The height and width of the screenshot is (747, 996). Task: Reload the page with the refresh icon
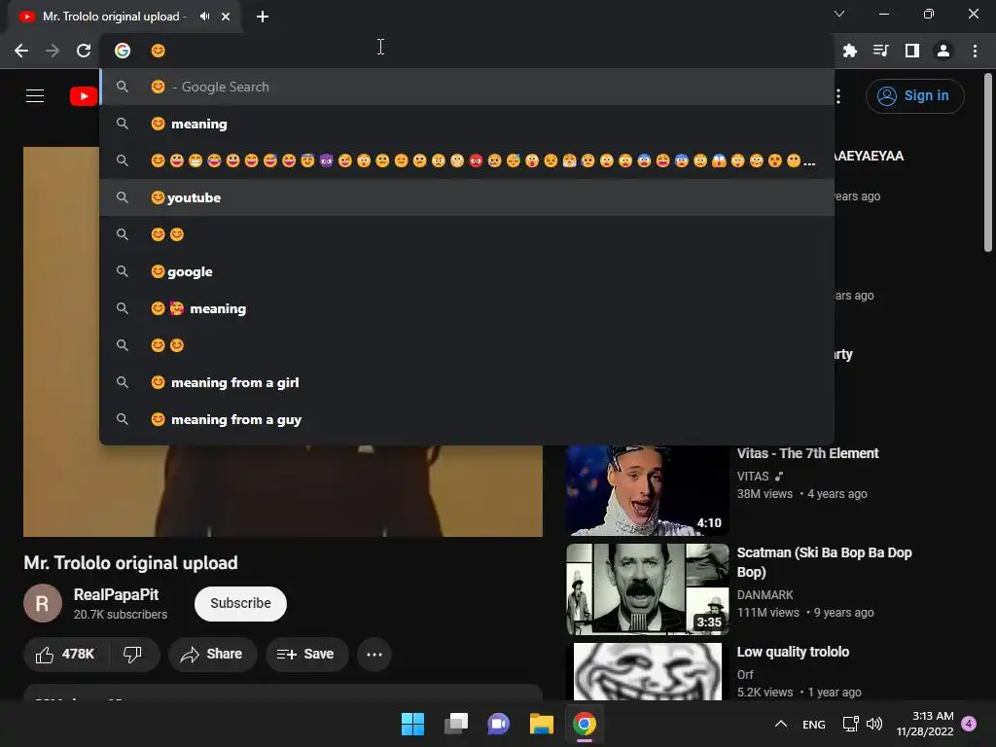(84, 51)
